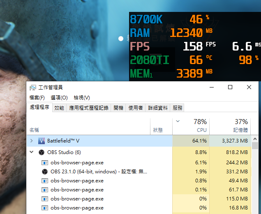Switch to the 詳細資料 tab
Screen dimensions: 261x214
pyautogui.click(x=158, y=108)
